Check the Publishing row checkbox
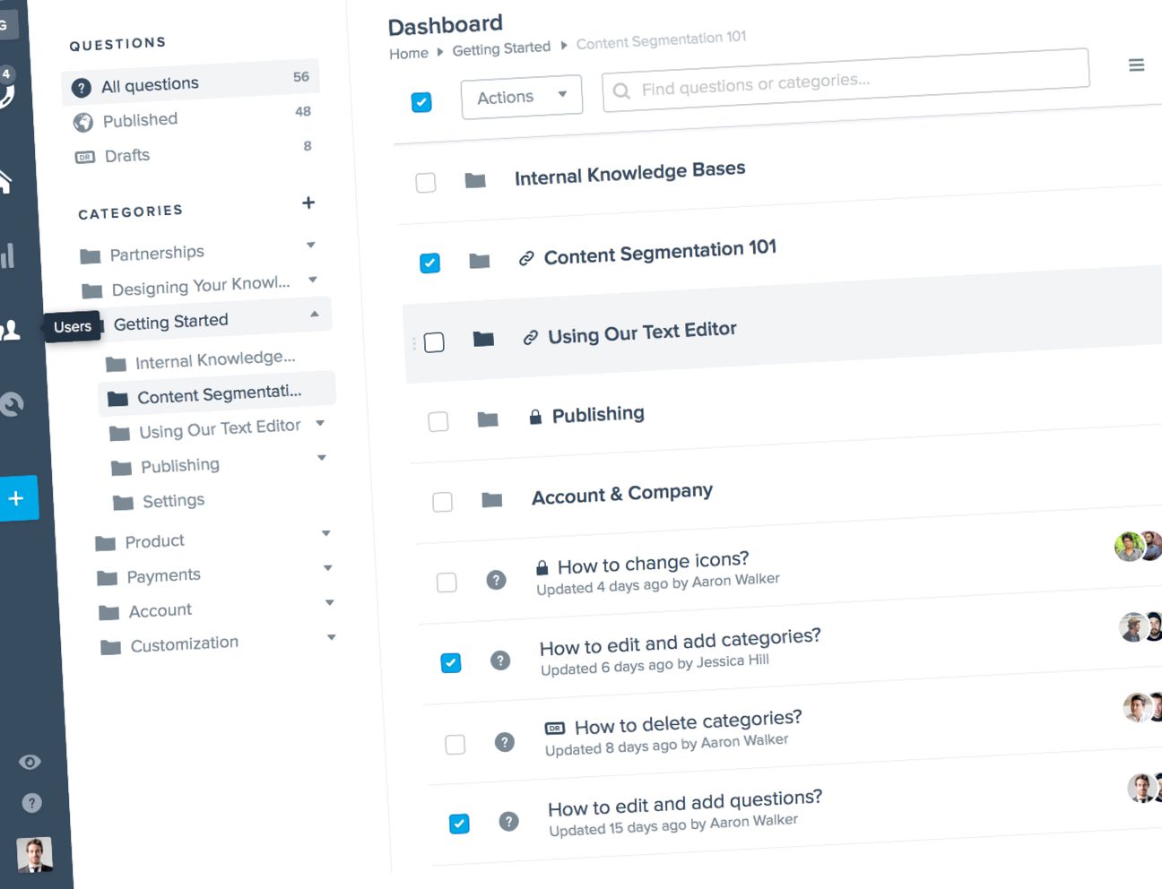This screenshot has height=889, width=1162. pos(438,421)
